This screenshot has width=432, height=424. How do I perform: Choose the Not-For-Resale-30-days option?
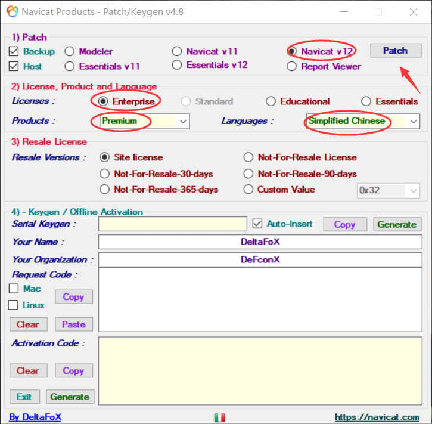point(104,174)
